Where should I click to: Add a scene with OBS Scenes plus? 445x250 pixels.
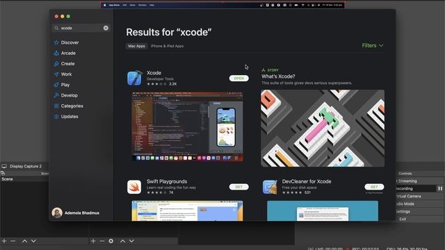[x=4, y=241]
